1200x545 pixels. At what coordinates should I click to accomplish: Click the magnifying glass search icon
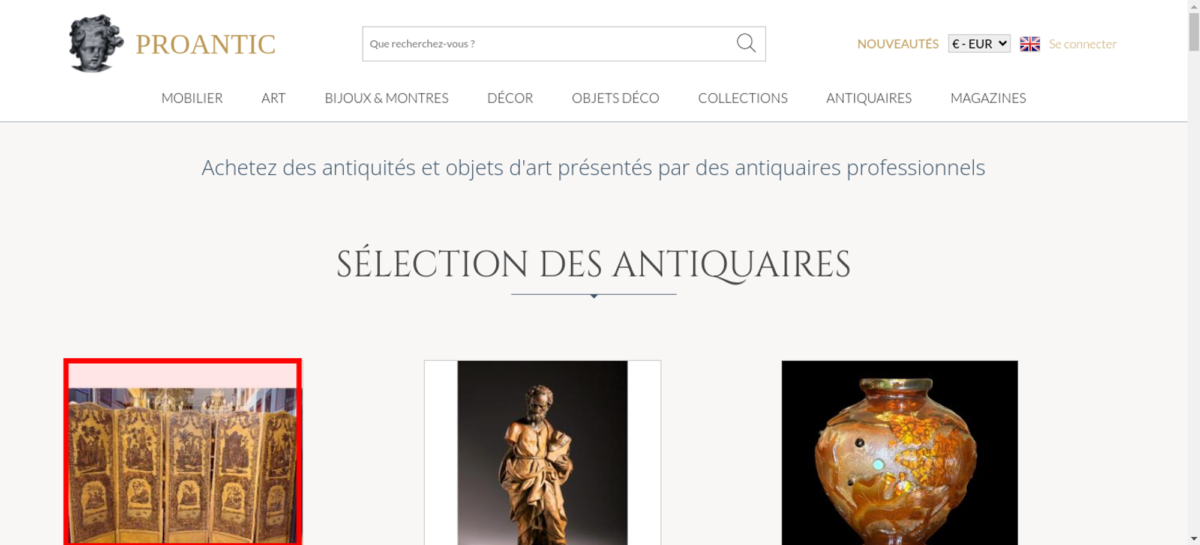746,43
